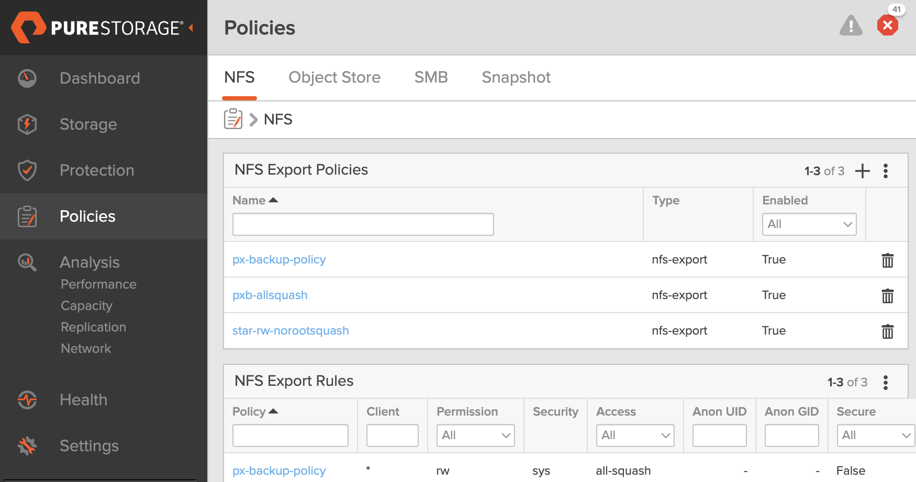Open Performance under Analysis
The image size is (916, 482).
(98, 284)
